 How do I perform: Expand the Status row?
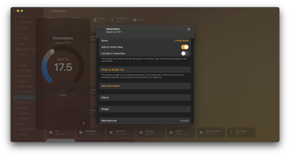coord(145,97)
